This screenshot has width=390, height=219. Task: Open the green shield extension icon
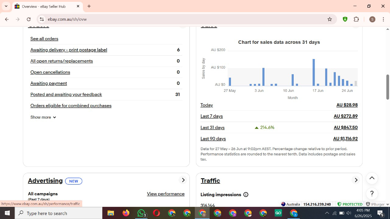point(345,19)
